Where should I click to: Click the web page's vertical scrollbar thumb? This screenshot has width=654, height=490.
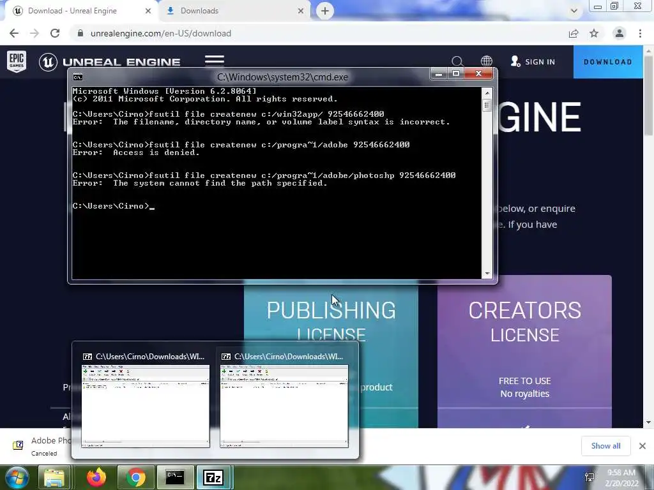pyautogui.click(x=648, y=96)
